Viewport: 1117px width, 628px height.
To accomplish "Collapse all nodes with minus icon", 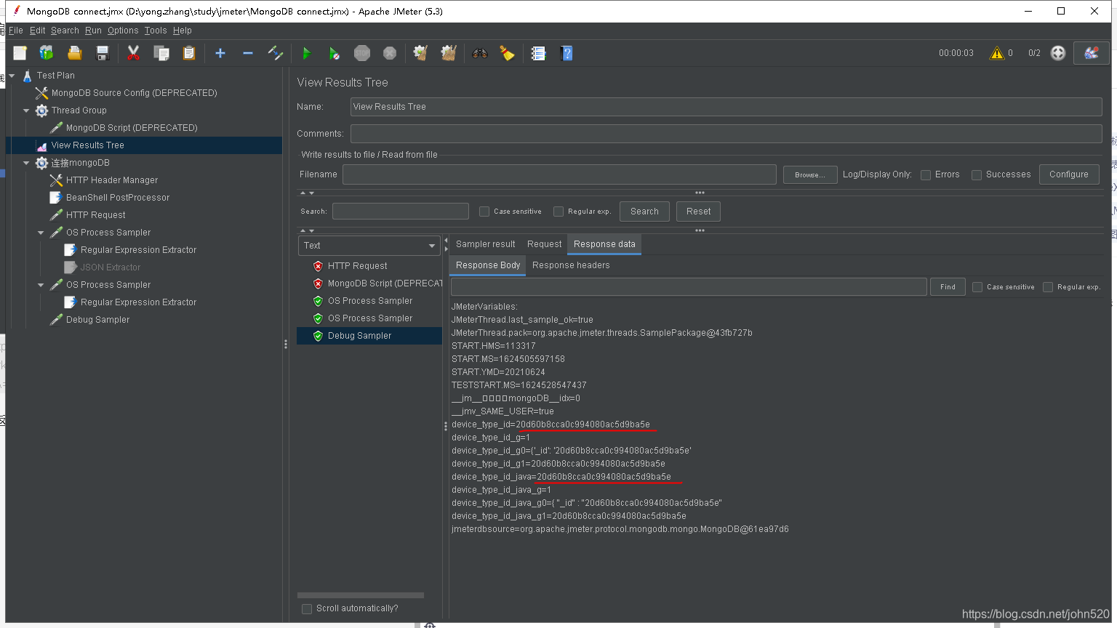I will [248, 53].
